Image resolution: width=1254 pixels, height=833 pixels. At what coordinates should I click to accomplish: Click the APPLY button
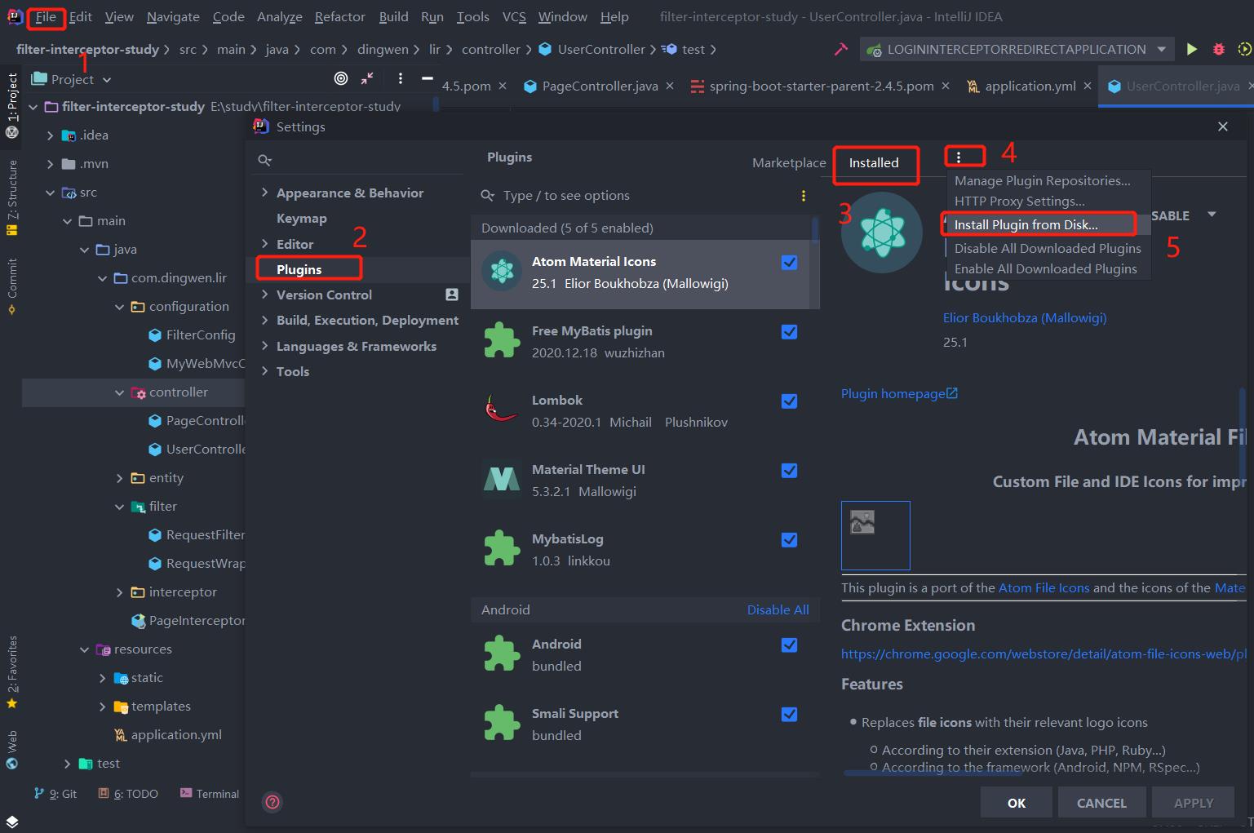pyautogui.click(x=1194, y=803)
